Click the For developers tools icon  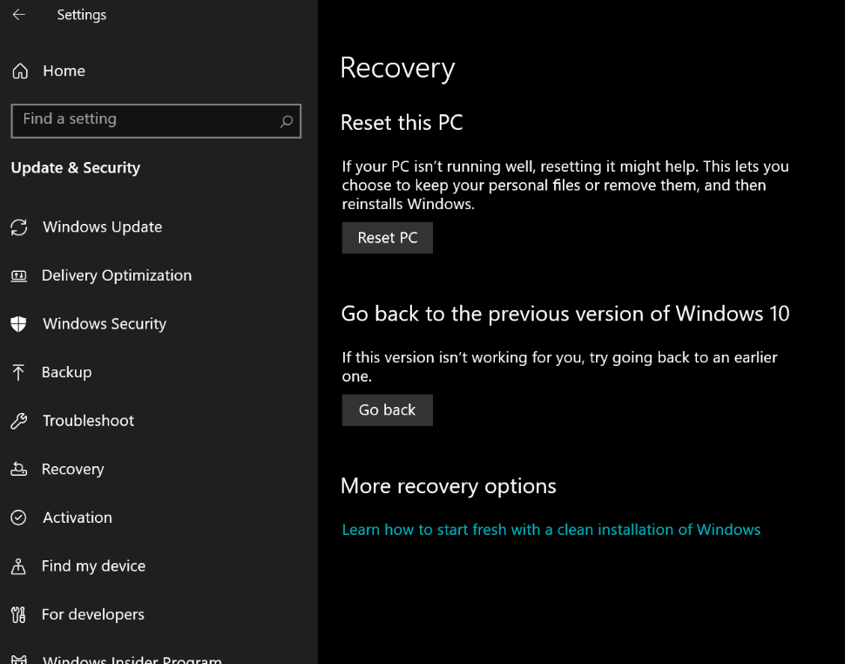click(x=18, y=614)
